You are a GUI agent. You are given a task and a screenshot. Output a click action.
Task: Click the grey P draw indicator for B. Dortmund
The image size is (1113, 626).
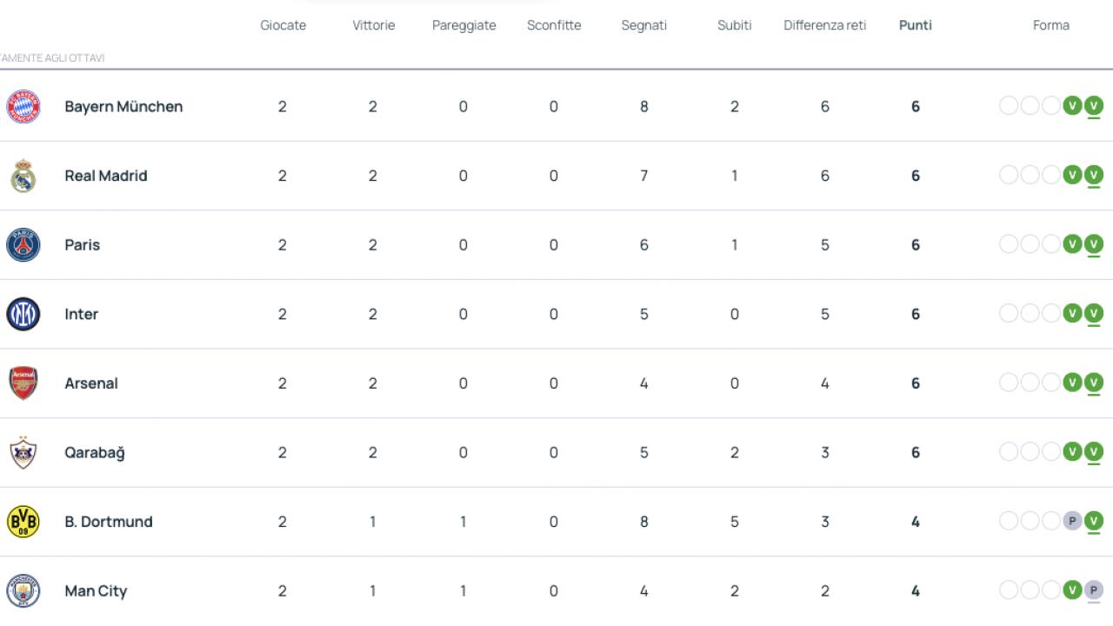(x=1071, y=522)
